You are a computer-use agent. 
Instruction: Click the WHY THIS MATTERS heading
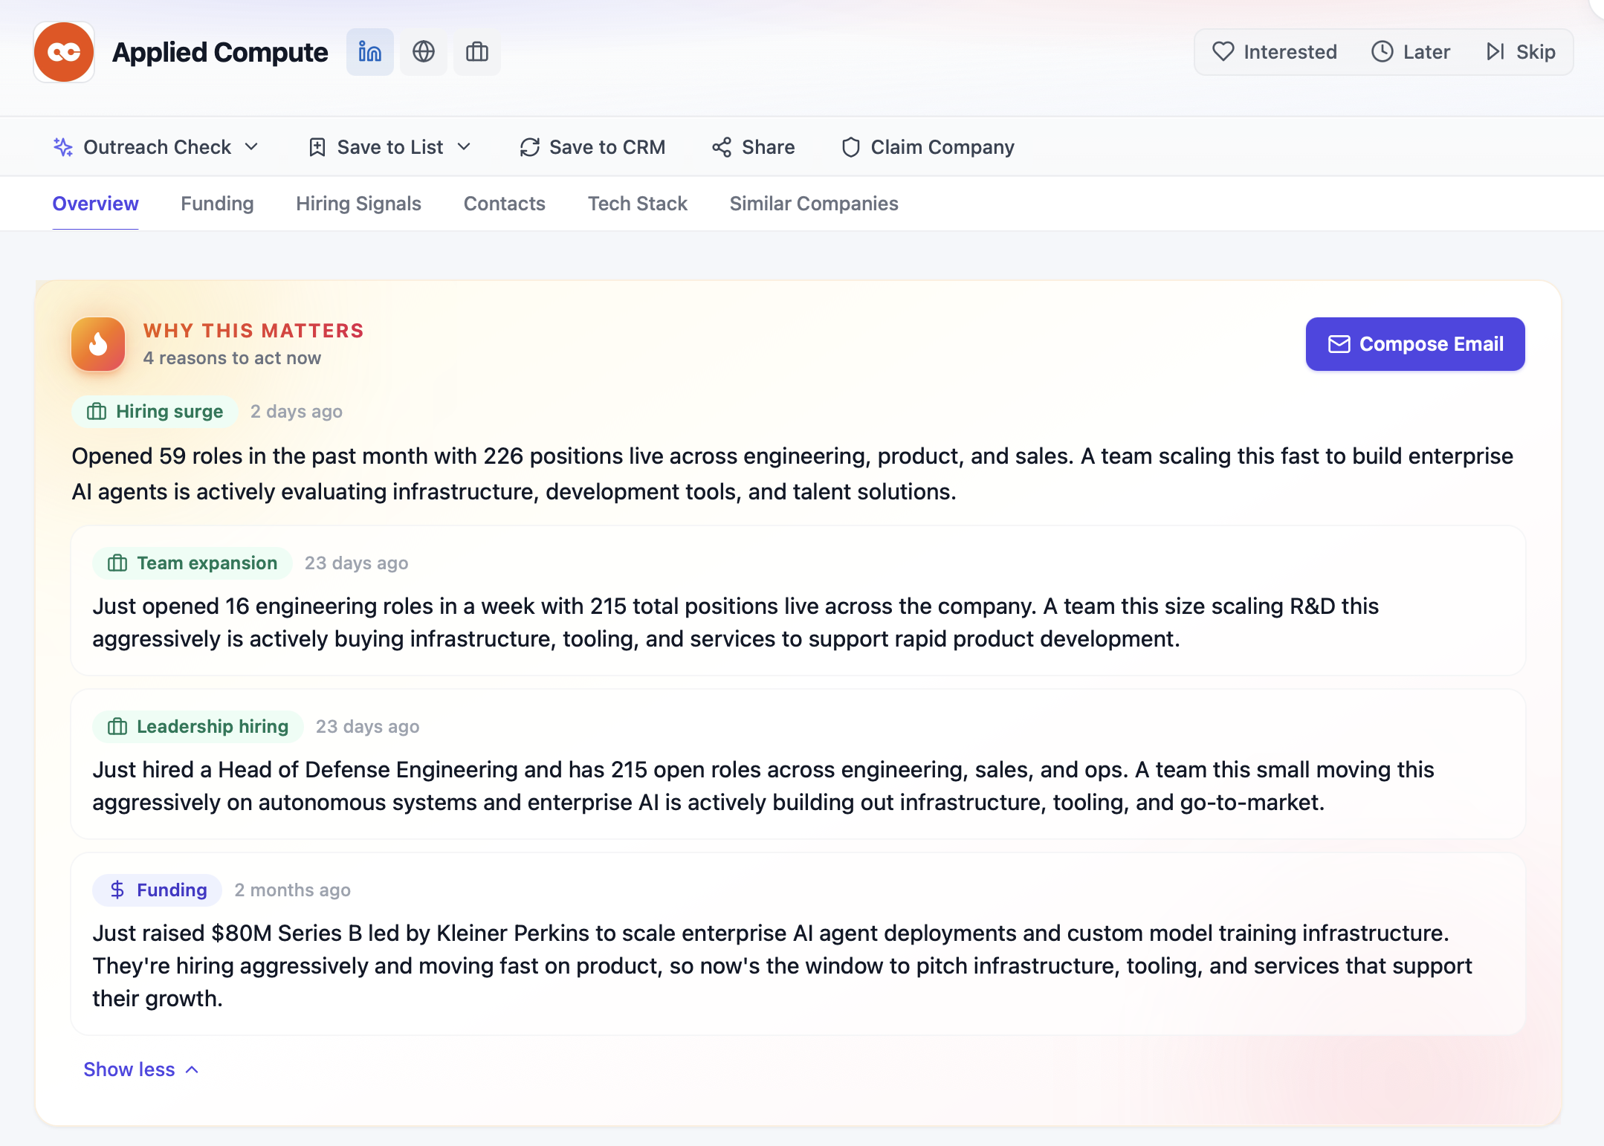click(253, 331)
